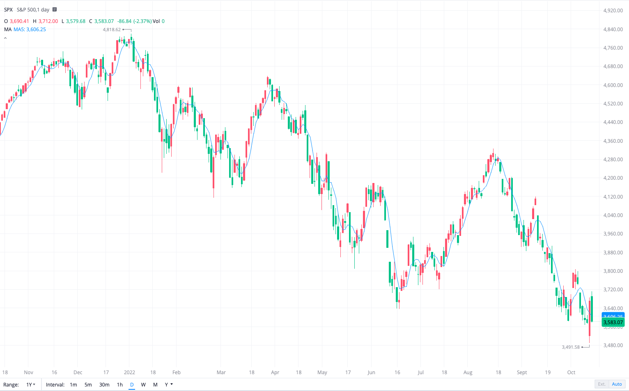Click the highlighted D daily interval link
Viewport: 629px width, 391px height.
click(x=131, y=384)
